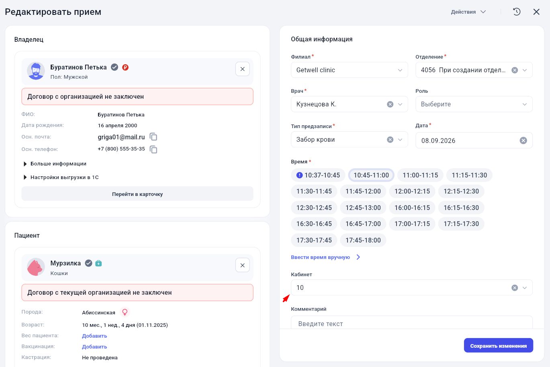Image resolution: width=550 pixels, height=367 pixels.
Task: Copy the phone number +7 (800) 555-35-35
Action: pos(153,149)
